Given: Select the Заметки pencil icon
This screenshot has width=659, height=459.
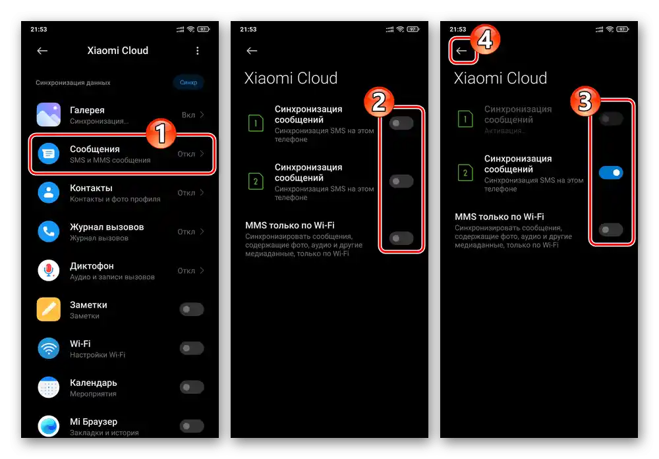Looking at the screenshot, I should (48, 310).
